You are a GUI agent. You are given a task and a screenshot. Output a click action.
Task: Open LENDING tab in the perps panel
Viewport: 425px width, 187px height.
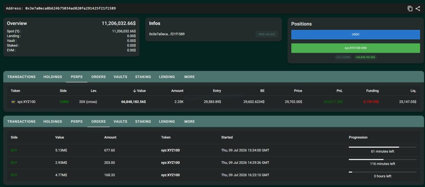pyautogui.click(x=167, y=77)
